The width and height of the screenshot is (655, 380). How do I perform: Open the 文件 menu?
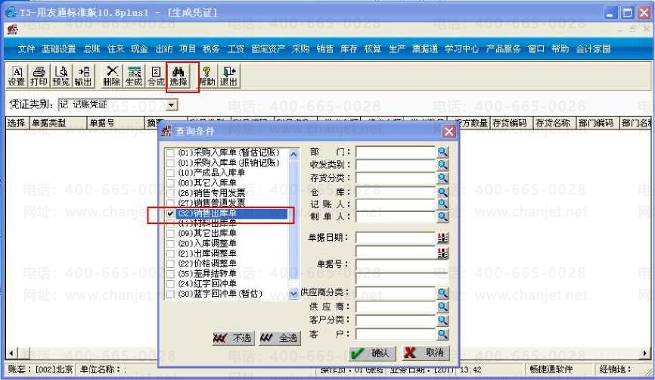pyautogui.click(x=26, y=49)
